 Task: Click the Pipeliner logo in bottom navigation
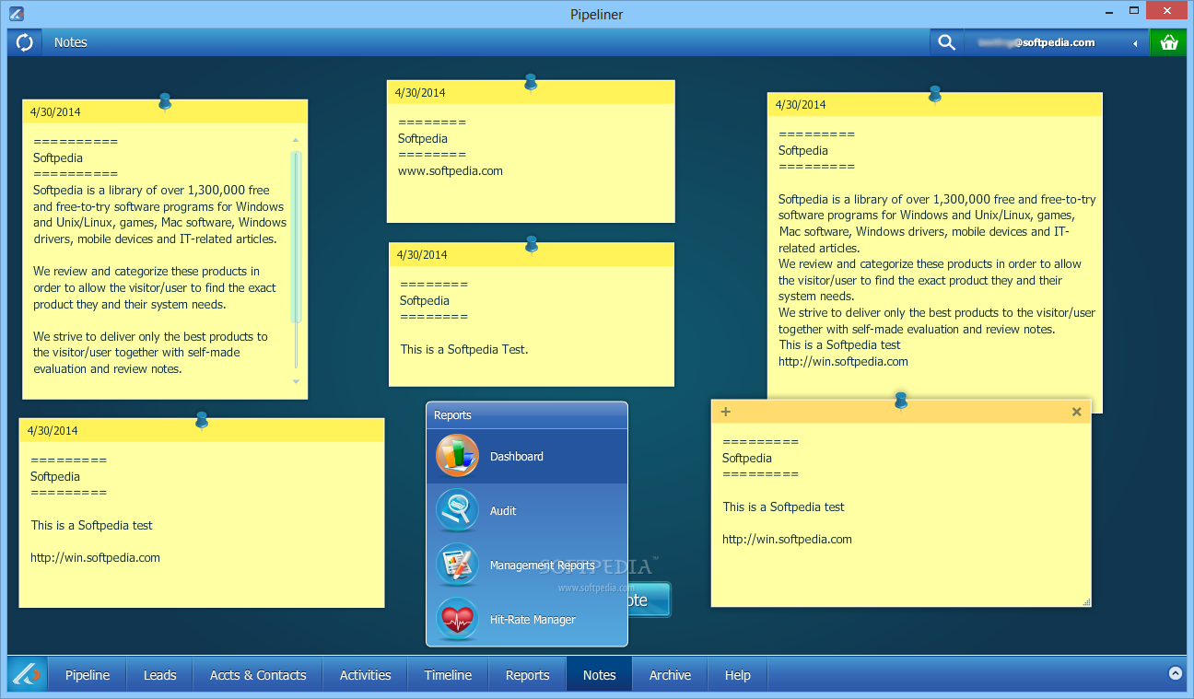click(x=28, y=674)
